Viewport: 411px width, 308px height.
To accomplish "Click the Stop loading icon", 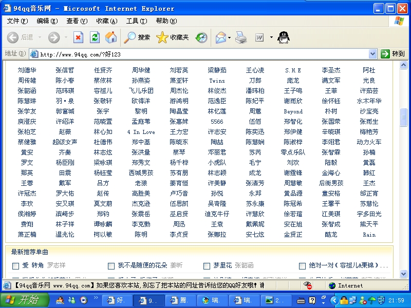I will [x=78, y=37].
